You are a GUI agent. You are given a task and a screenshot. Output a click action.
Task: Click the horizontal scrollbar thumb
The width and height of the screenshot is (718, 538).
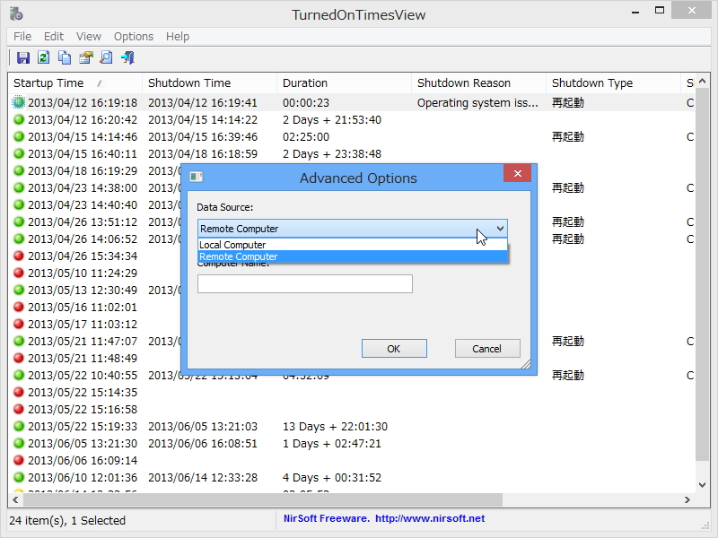click(x=263, y=500)
